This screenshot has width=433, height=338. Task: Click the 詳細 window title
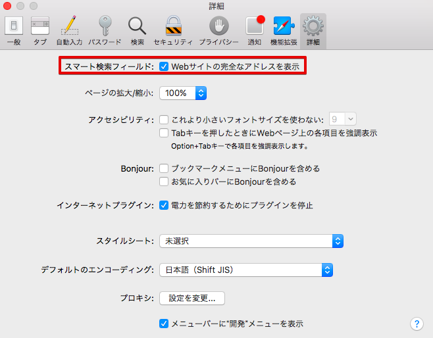tap(216, 6)
